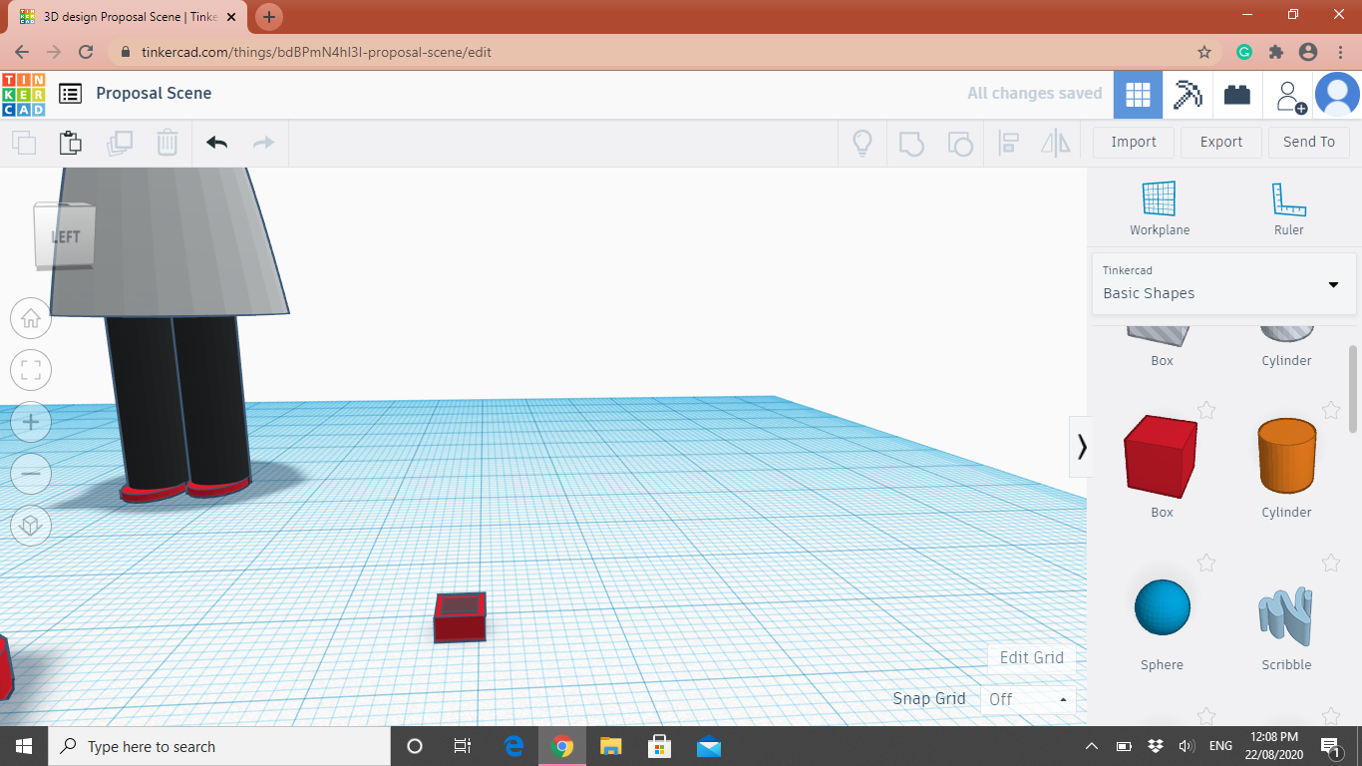The image size is (1362, 766).
Task: Select the Scribble shape
Action: 1286,616
